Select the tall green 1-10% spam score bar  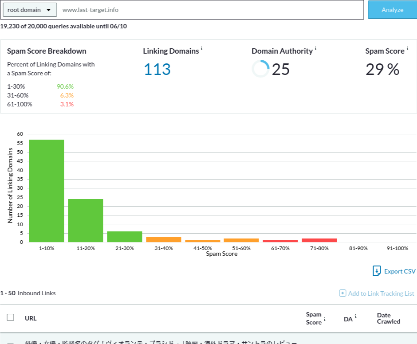[x=47, y=191]
